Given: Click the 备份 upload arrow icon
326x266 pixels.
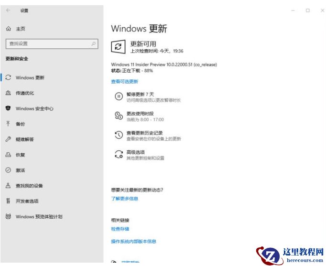Looking at the screenshot, I should coord(8,124).
